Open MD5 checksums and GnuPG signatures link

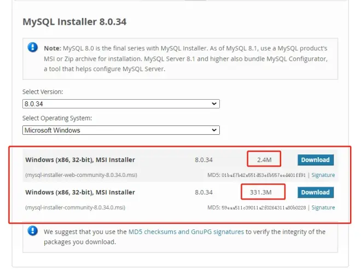186,232
